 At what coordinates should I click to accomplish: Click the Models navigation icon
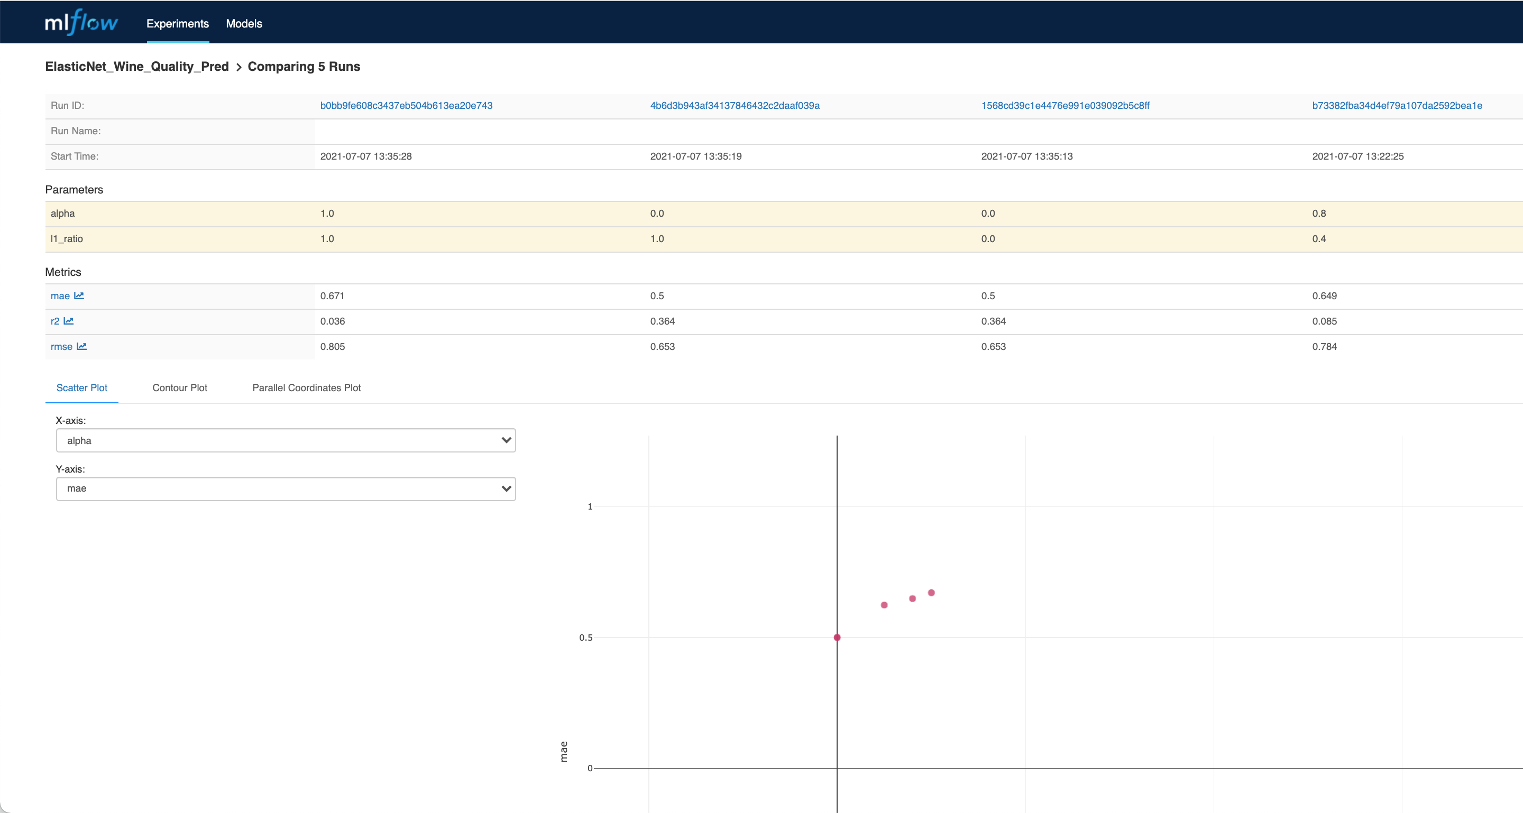(244, 21)
